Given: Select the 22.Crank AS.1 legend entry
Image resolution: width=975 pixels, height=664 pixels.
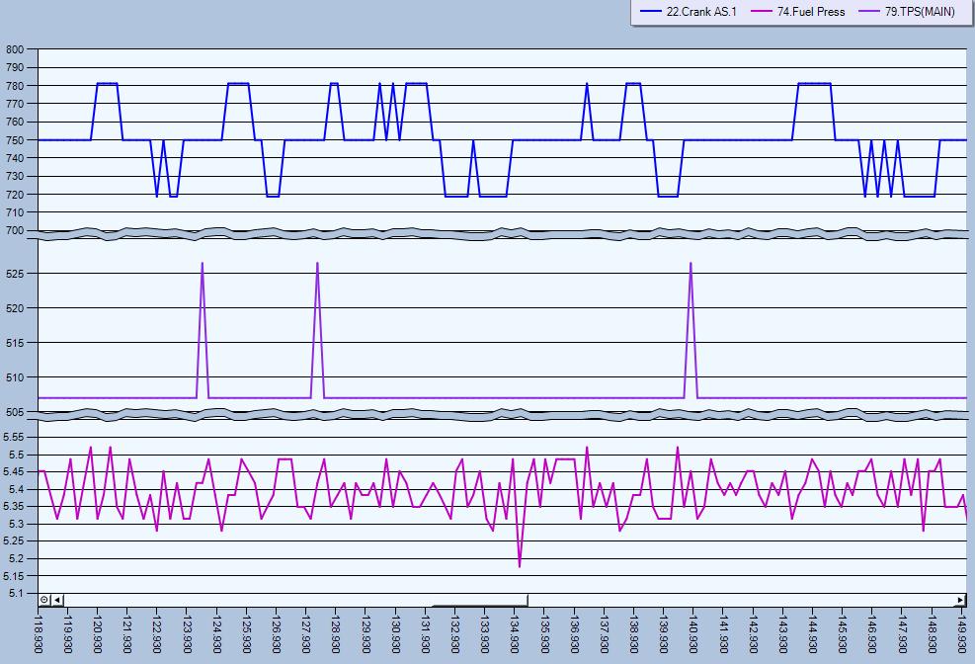Looking at the screenshot, I should click(688, 11).
